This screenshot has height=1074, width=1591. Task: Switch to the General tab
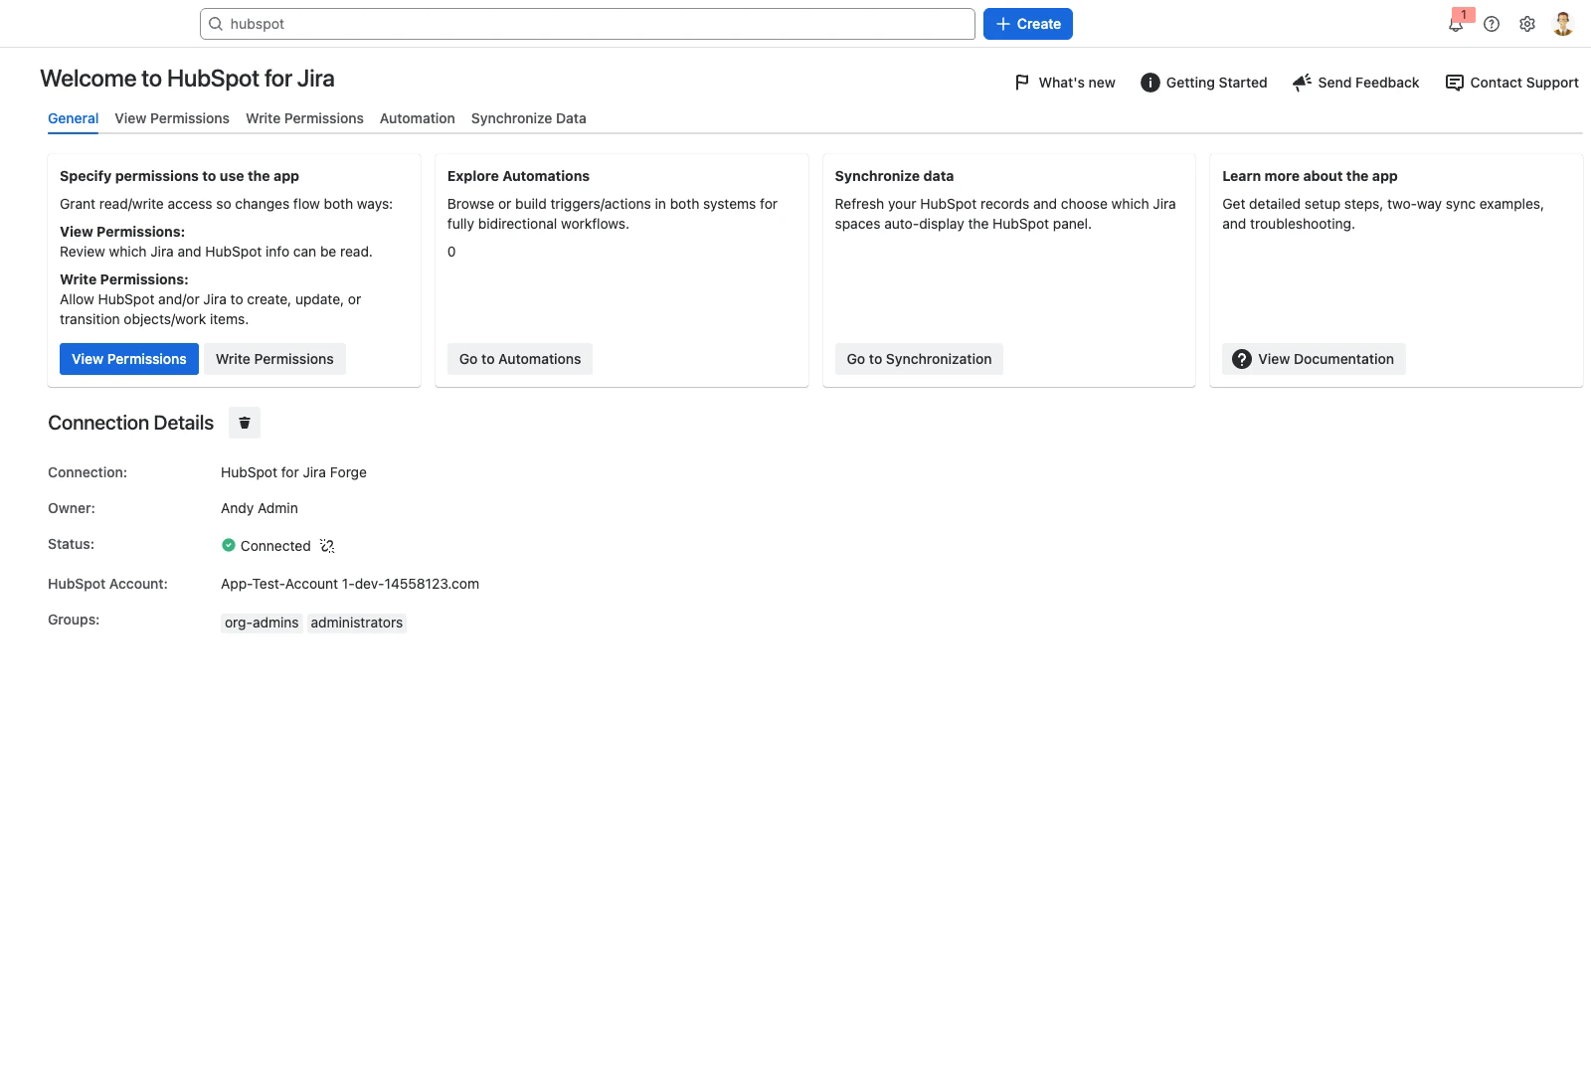[74, 118]
